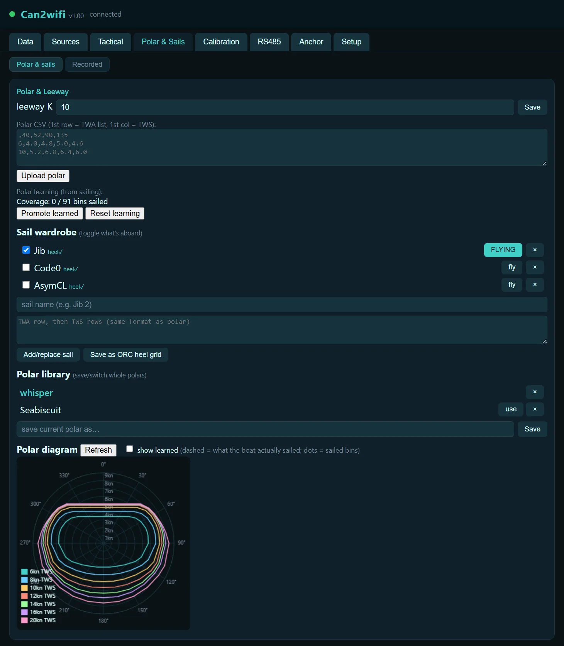Click the sail name input field

(282, 304)
